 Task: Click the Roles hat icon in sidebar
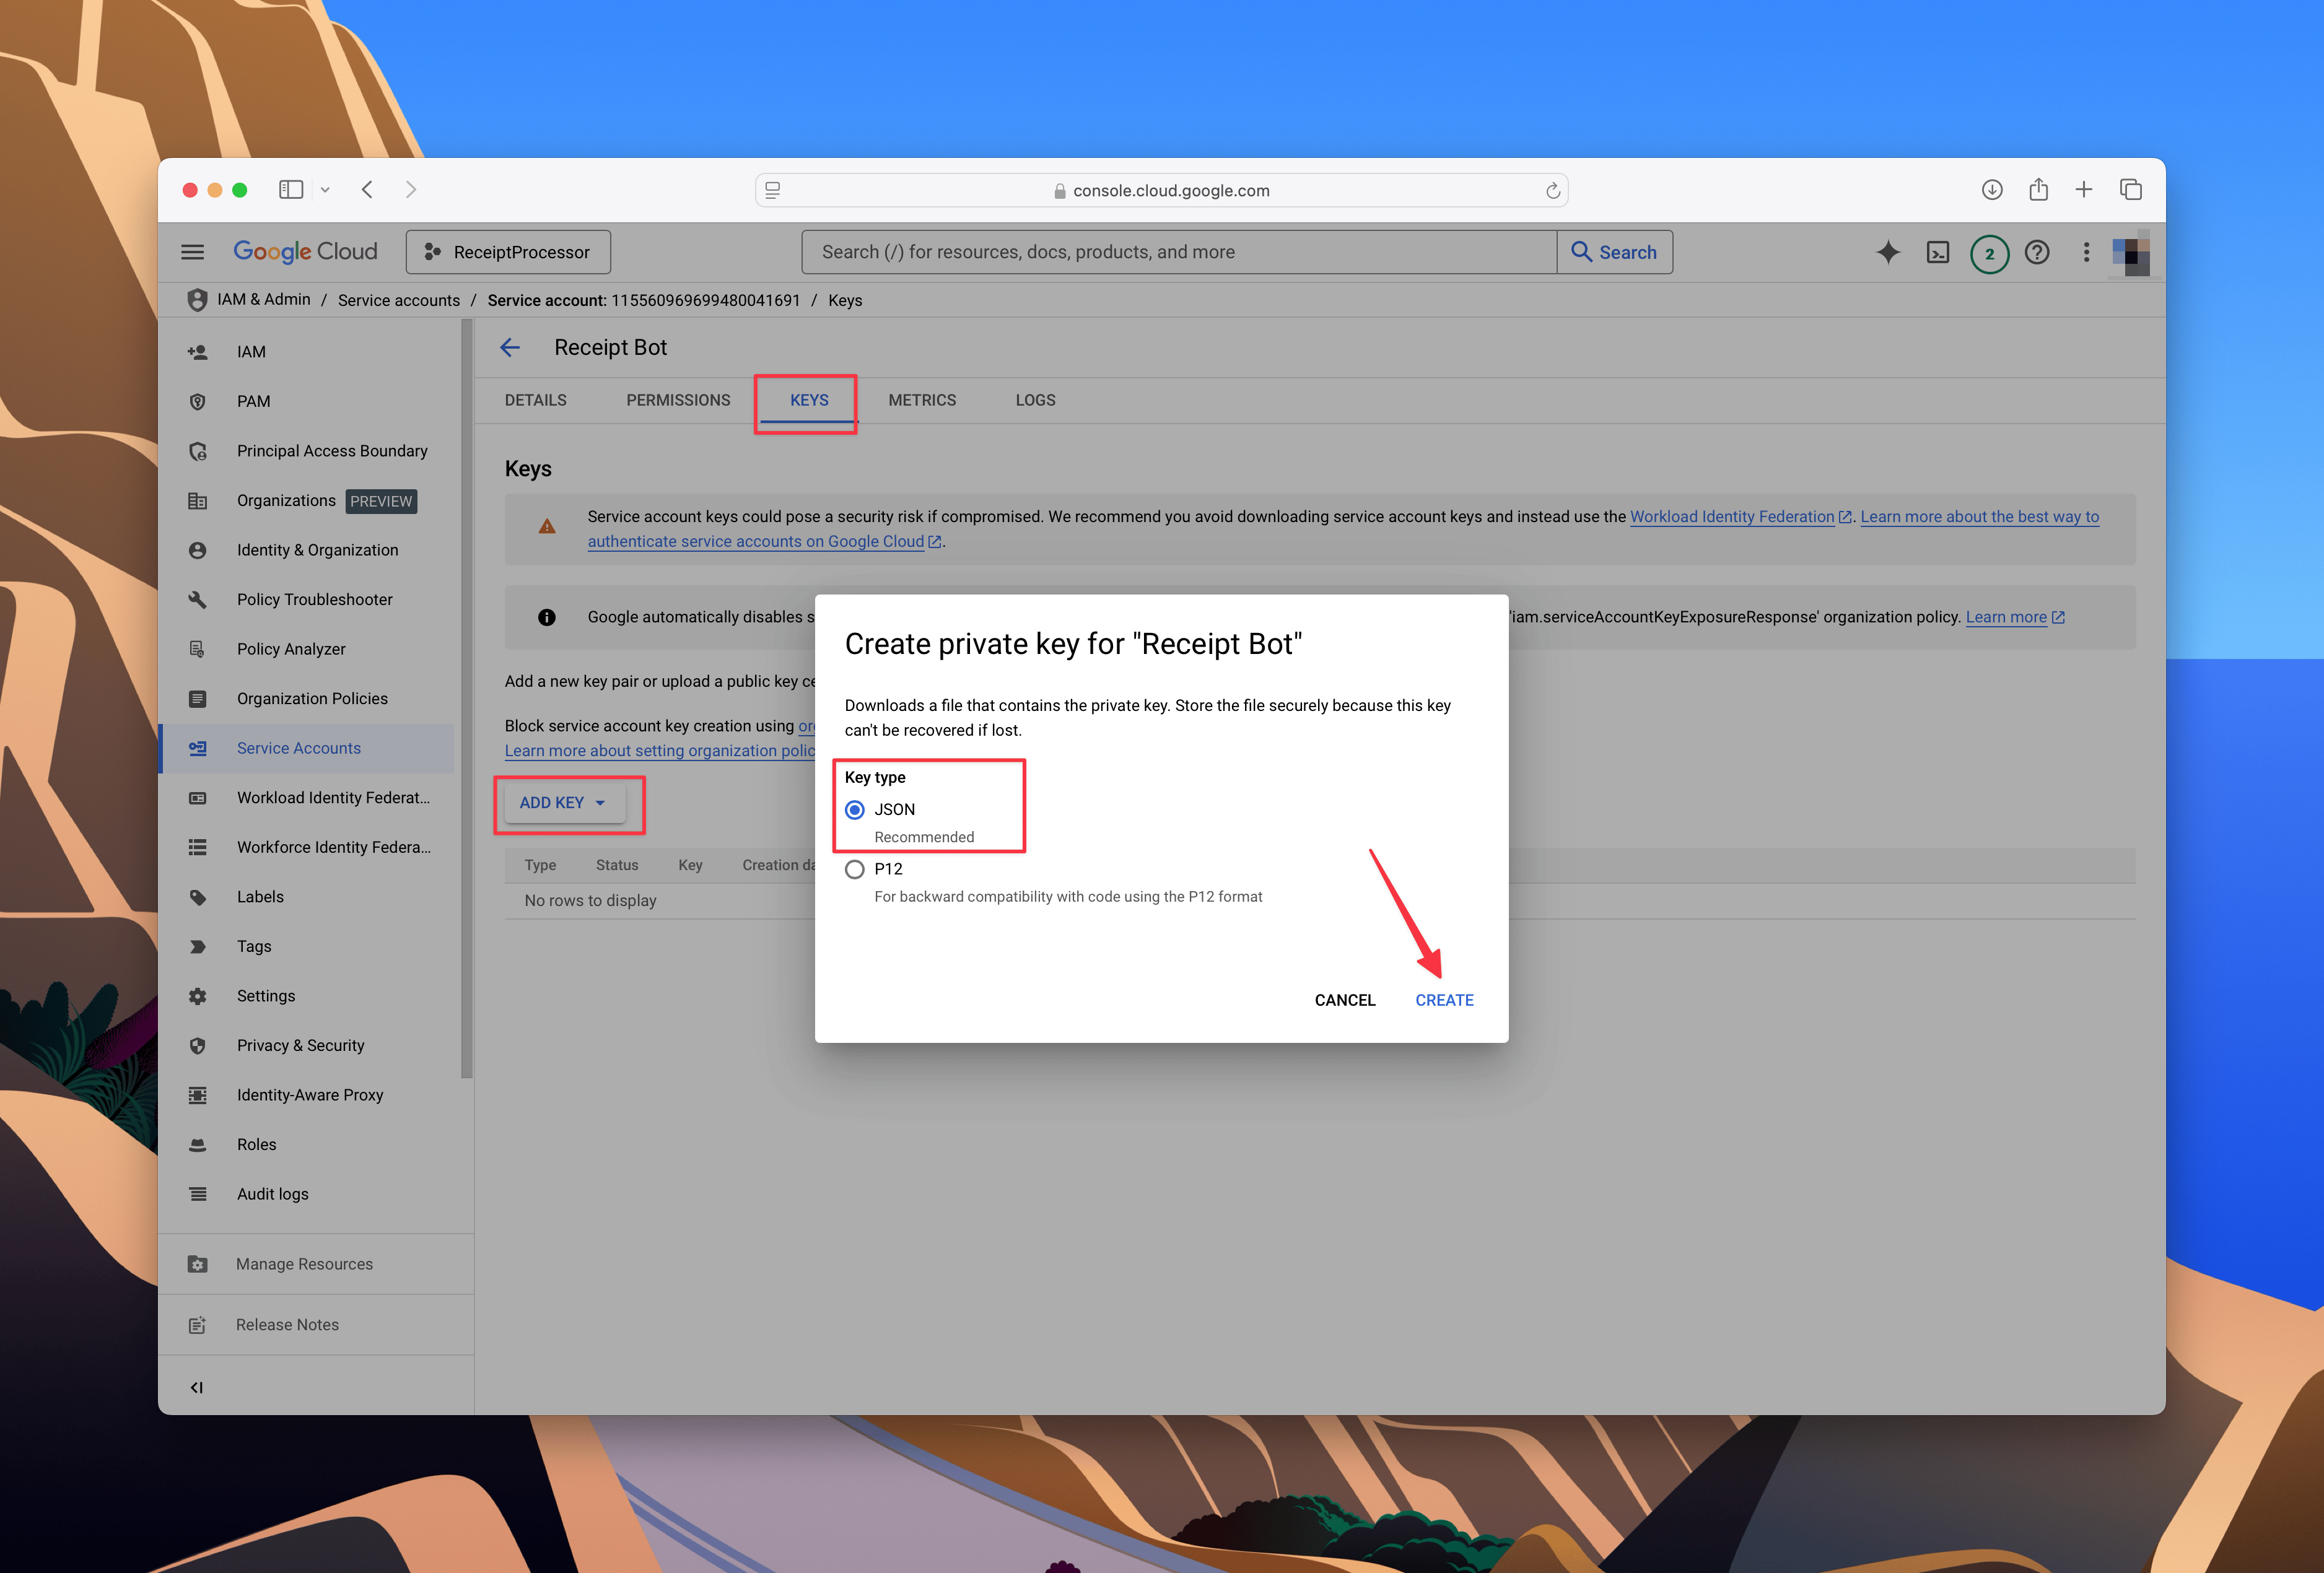pyautogui.click(x=197, y=1144)
